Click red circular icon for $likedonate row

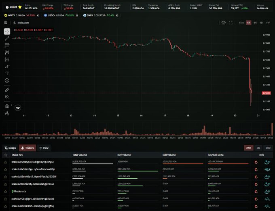tap(256, 192)
